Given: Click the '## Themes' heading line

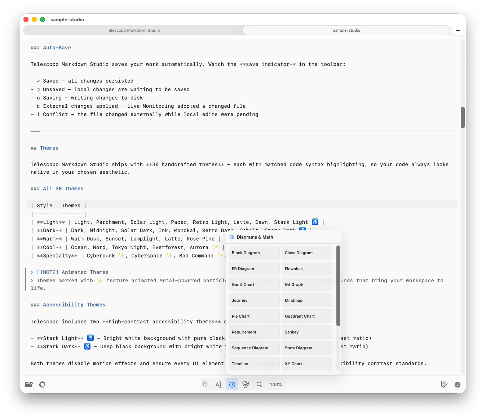Looking at the screenshot, I should pyautogui.click(x=44, y=148).
